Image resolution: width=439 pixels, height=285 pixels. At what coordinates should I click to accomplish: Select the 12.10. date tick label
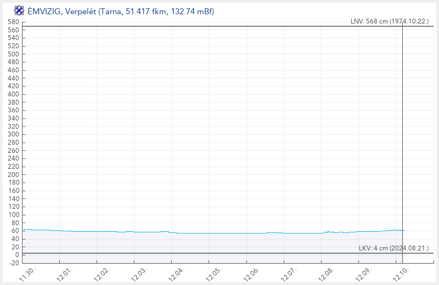point(401,273)
